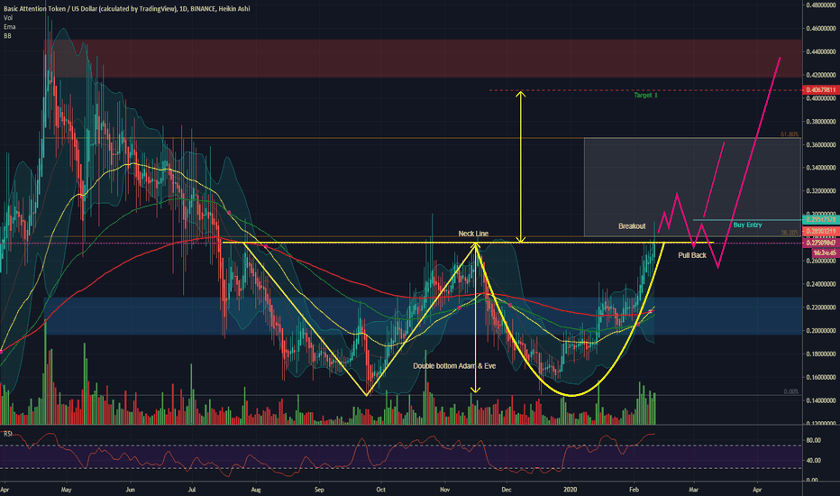This screenshot has height=496, width=840.
Task: Select the Ema indicator label
Action: pyautogui.click(x=10, y=27)
